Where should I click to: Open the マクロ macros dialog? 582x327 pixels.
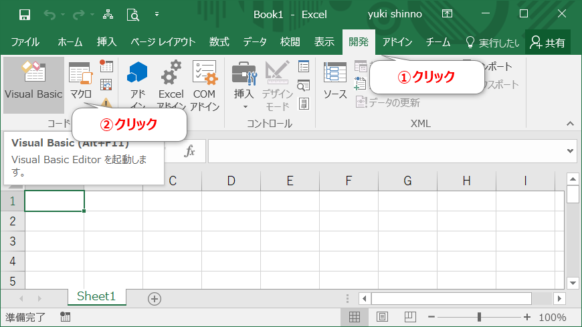80,82
